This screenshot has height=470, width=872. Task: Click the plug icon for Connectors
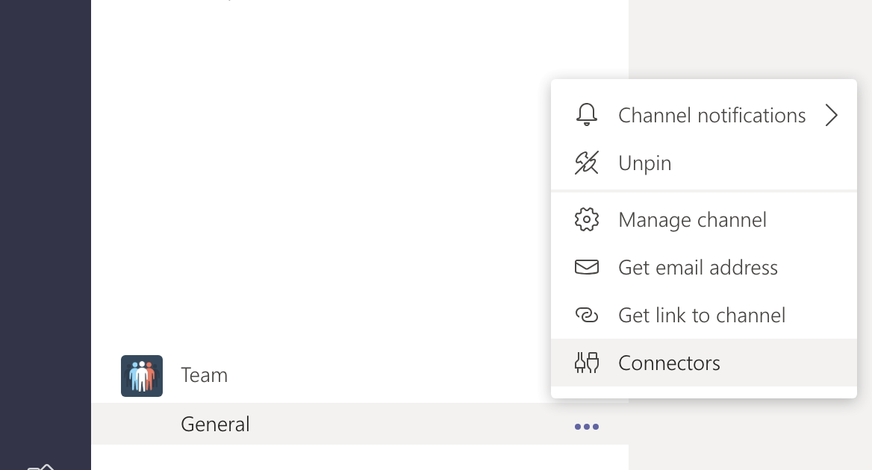point(586,363)
